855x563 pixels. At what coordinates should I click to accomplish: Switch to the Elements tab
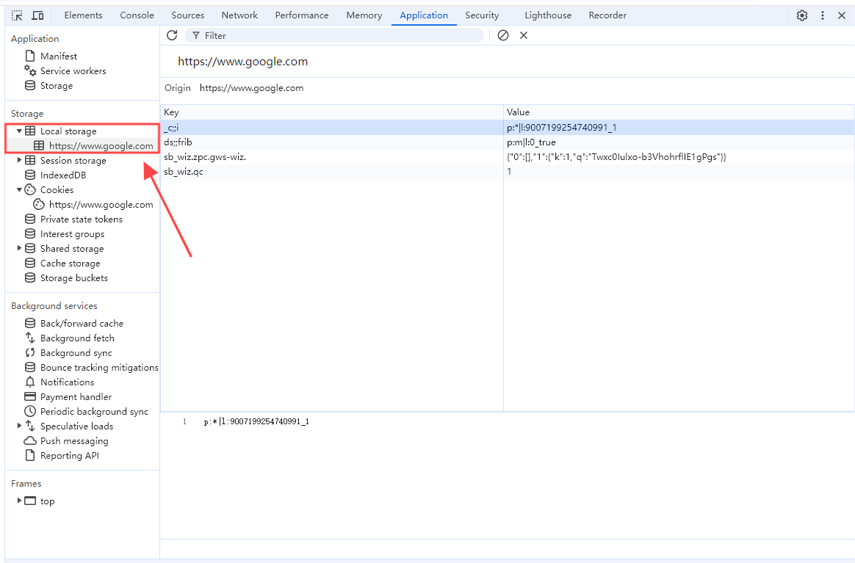coord(83,15)
